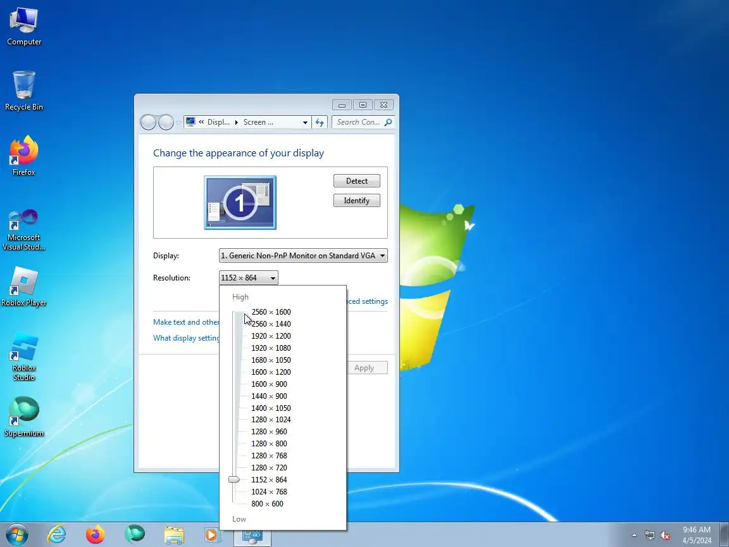
Task: Open the advanced settings link
Action: coord(367,301)
